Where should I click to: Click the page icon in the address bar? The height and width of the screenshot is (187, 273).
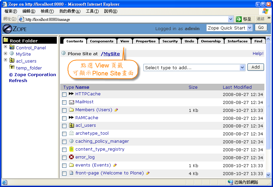pos(21,19)
